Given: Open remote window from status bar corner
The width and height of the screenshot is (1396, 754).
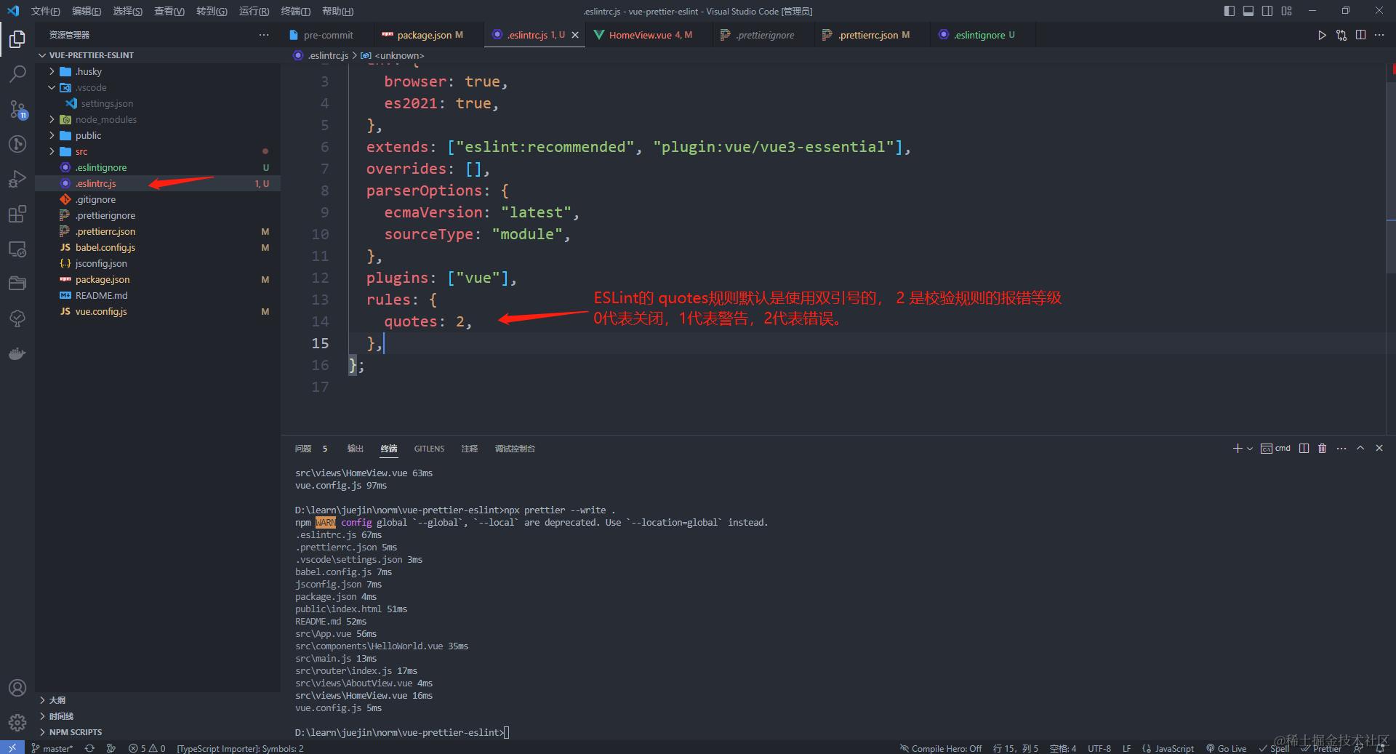Looking at the screenshot, I should coord(12,748).
